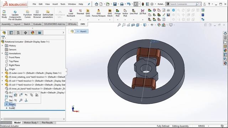228x128 pixels.
Task: Open the Thermal tool
Action: (80, 12)
